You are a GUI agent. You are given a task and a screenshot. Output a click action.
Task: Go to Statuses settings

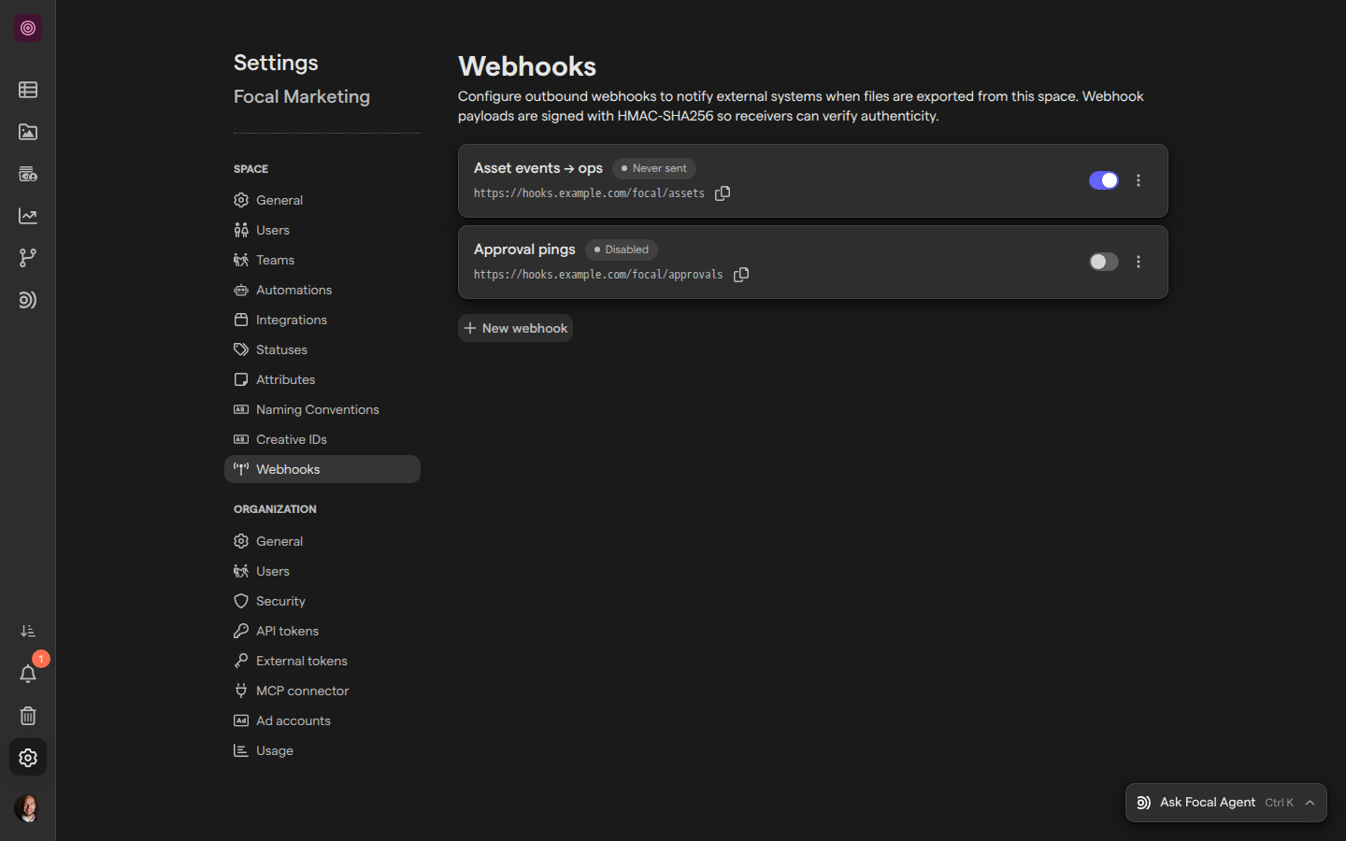[x=322, y=349]
